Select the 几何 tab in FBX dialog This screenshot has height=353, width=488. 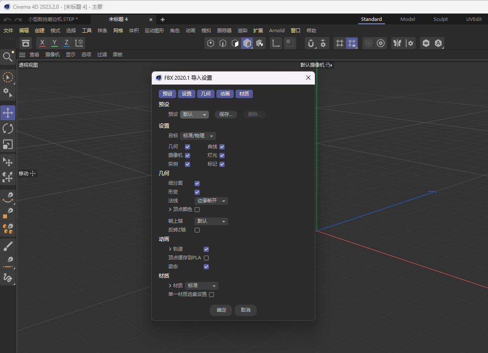tap(206, 94)
